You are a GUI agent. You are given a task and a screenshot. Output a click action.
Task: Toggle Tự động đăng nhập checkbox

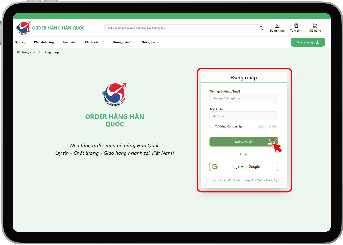[211, 127]
